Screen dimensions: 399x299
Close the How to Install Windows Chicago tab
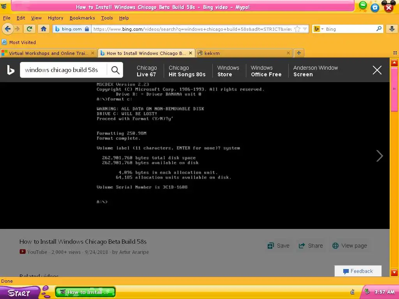point(190,53)
